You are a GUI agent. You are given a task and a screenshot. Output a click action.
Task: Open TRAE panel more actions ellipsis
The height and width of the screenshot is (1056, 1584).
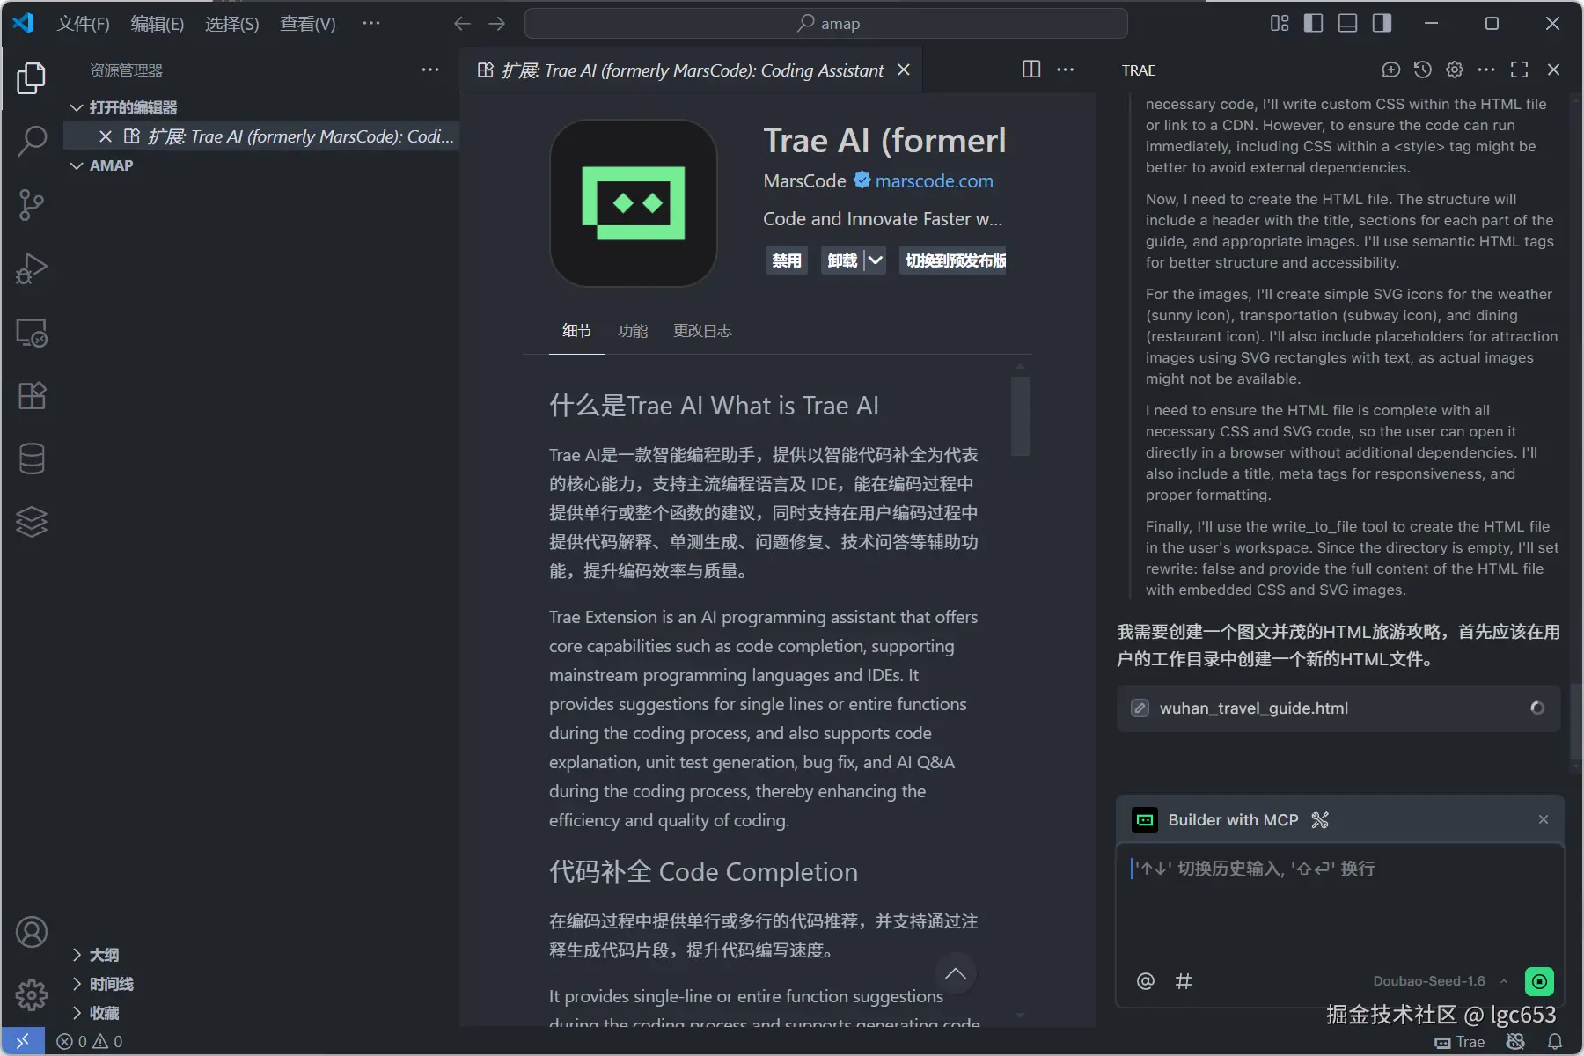click(x=1486, y=70)
